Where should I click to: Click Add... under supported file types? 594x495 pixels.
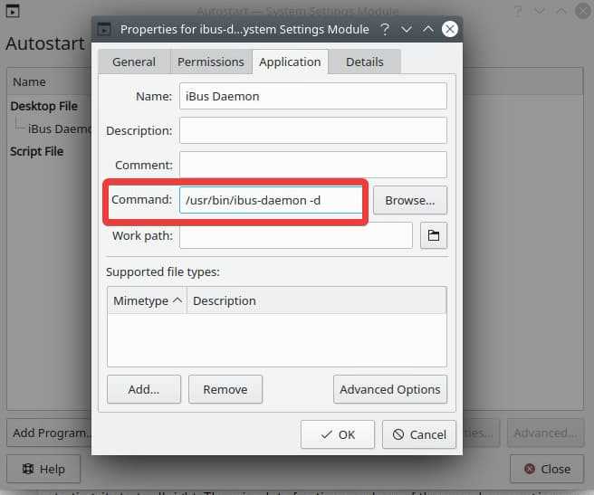[143, 389]
